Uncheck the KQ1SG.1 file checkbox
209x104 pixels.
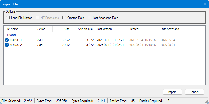tap(7, 40)
